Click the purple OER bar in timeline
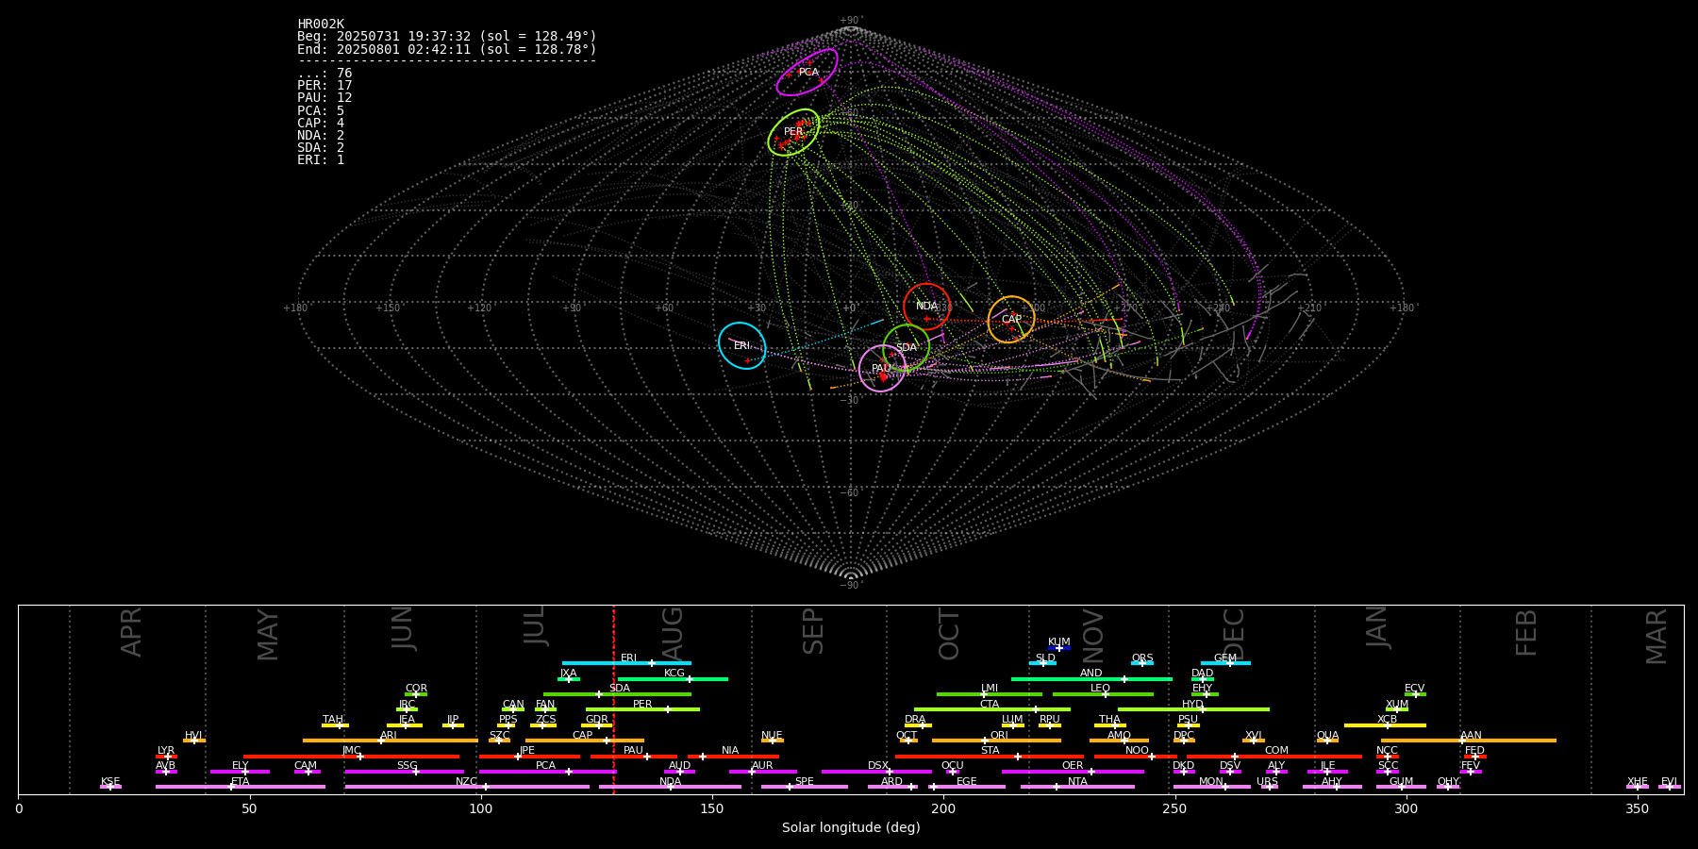Screen dimensions: 1698x849 point(1073,771)
